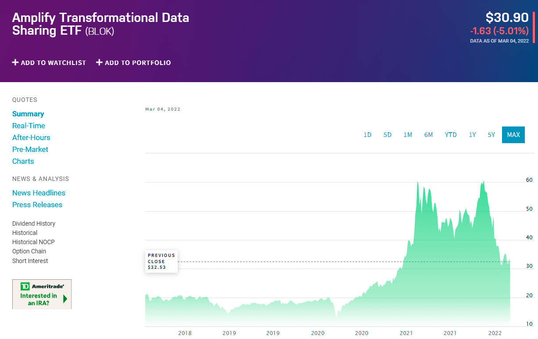Screen dimensions: 538x339
Task: Click the Amplify Transformational Data Sharing ETF title
Action: [100, 24]
